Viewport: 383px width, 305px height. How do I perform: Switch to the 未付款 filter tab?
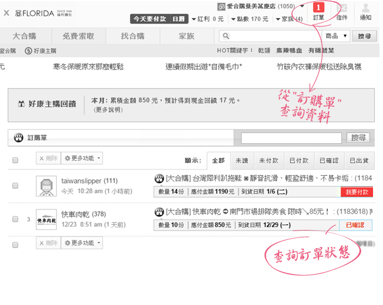click(269, 160)
